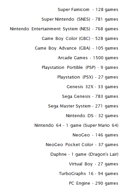
Task: Select the Arcade Games 1500 games text
Action: (x=88, y=58)
